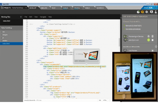Screen dimensions: 158x105
Task: Select the Ramosi8 connected device
Action: tap(133, 26)
